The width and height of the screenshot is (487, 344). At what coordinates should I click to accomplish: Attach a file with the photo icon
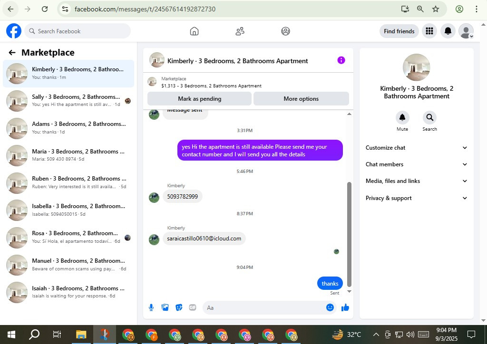[x=165, y=307]
